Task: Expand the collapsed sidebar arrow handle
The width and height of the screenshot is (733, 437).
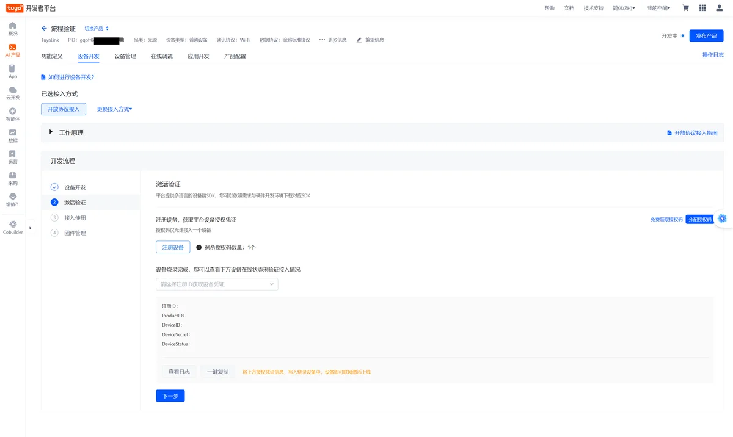Action: tap(31, 228)
